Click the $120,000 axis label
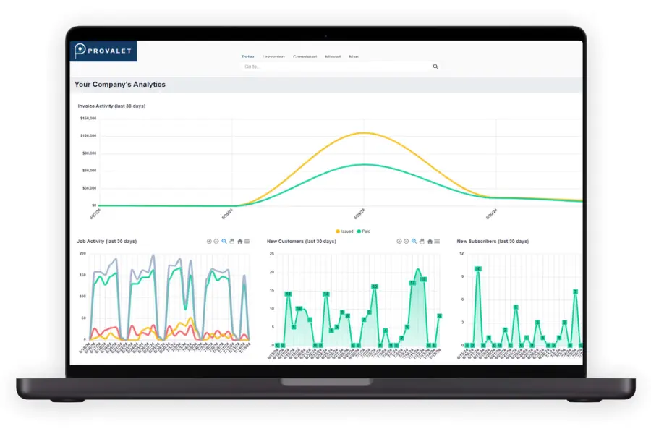The width and height of the screenshot is (651, 434). click(88, 135)
